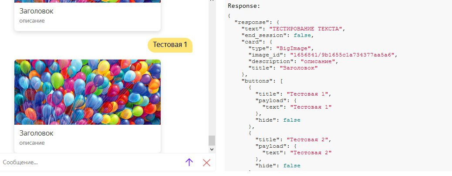Click the "image_id" key

click(266, 55)
